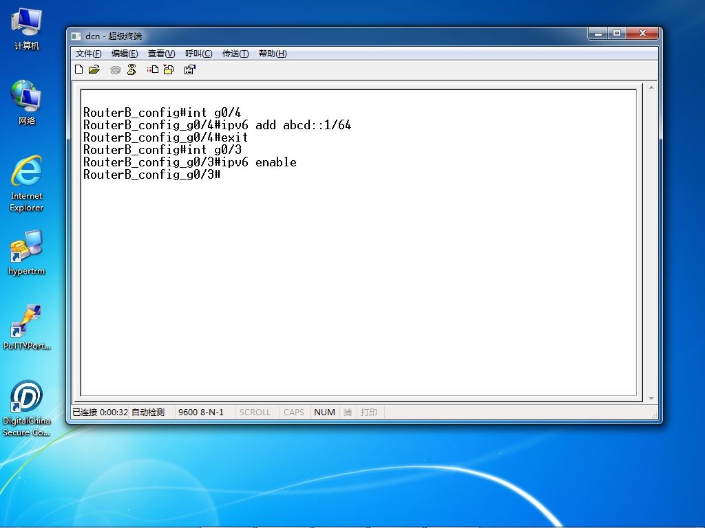Click the '自动检测' status bar entry
Image resolution: width=705 pixels, height=528 pixels.
click(149, 412)
